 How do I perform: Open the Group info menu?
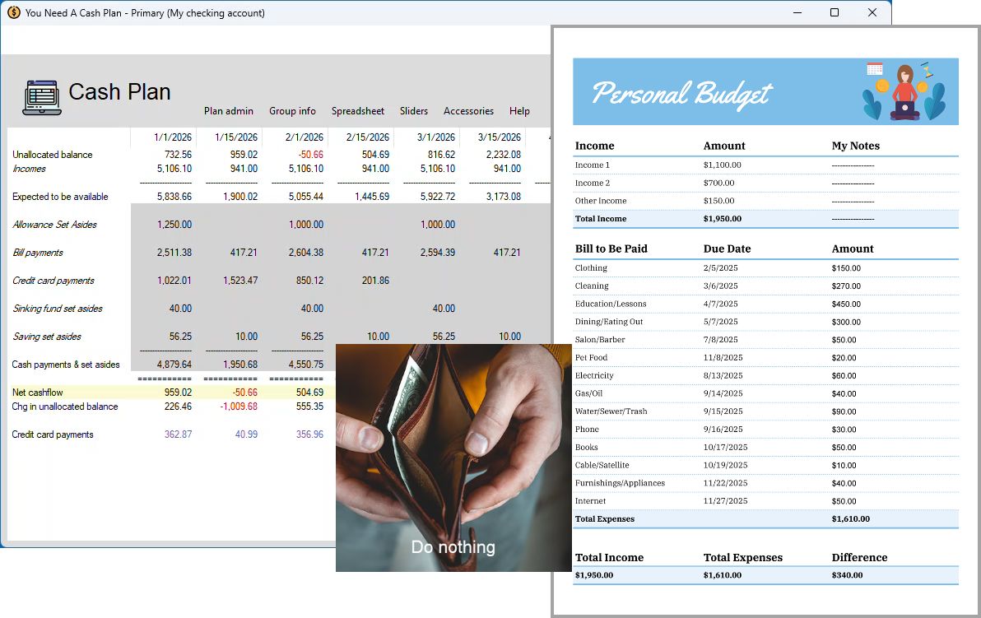click(x=292, y=111)
